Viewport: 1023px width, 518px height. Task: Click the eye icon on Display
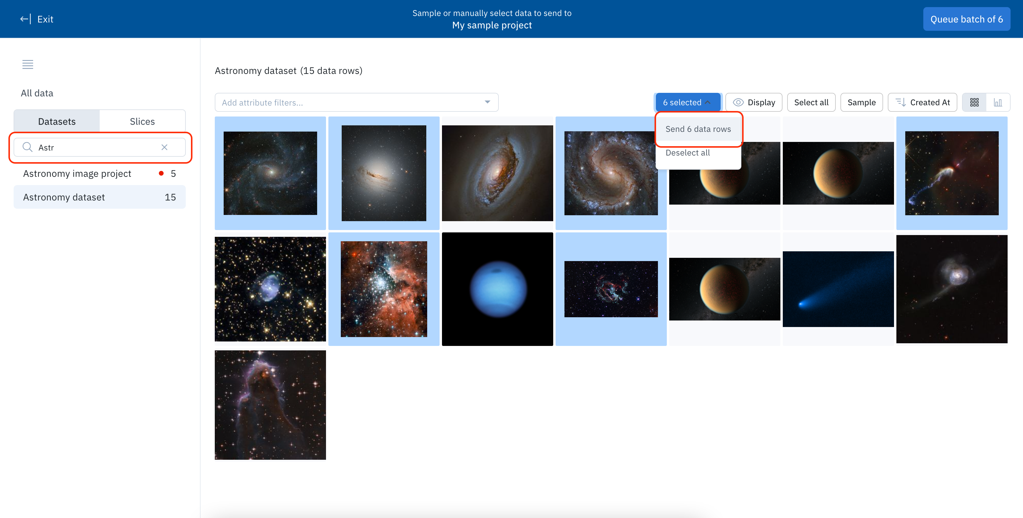click(738, 102)
